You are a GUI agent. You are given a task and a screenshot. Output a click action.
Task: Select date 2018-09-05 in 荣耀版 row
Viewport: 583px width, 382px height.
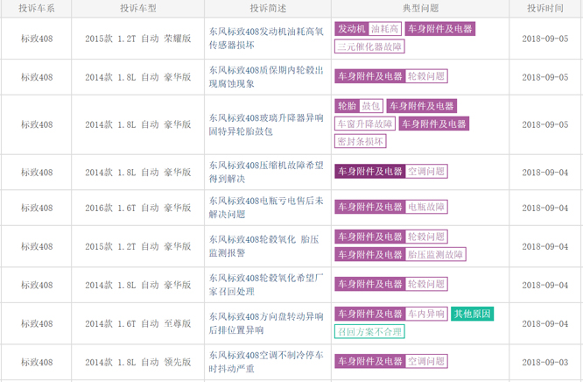click(x=545, y=39)
